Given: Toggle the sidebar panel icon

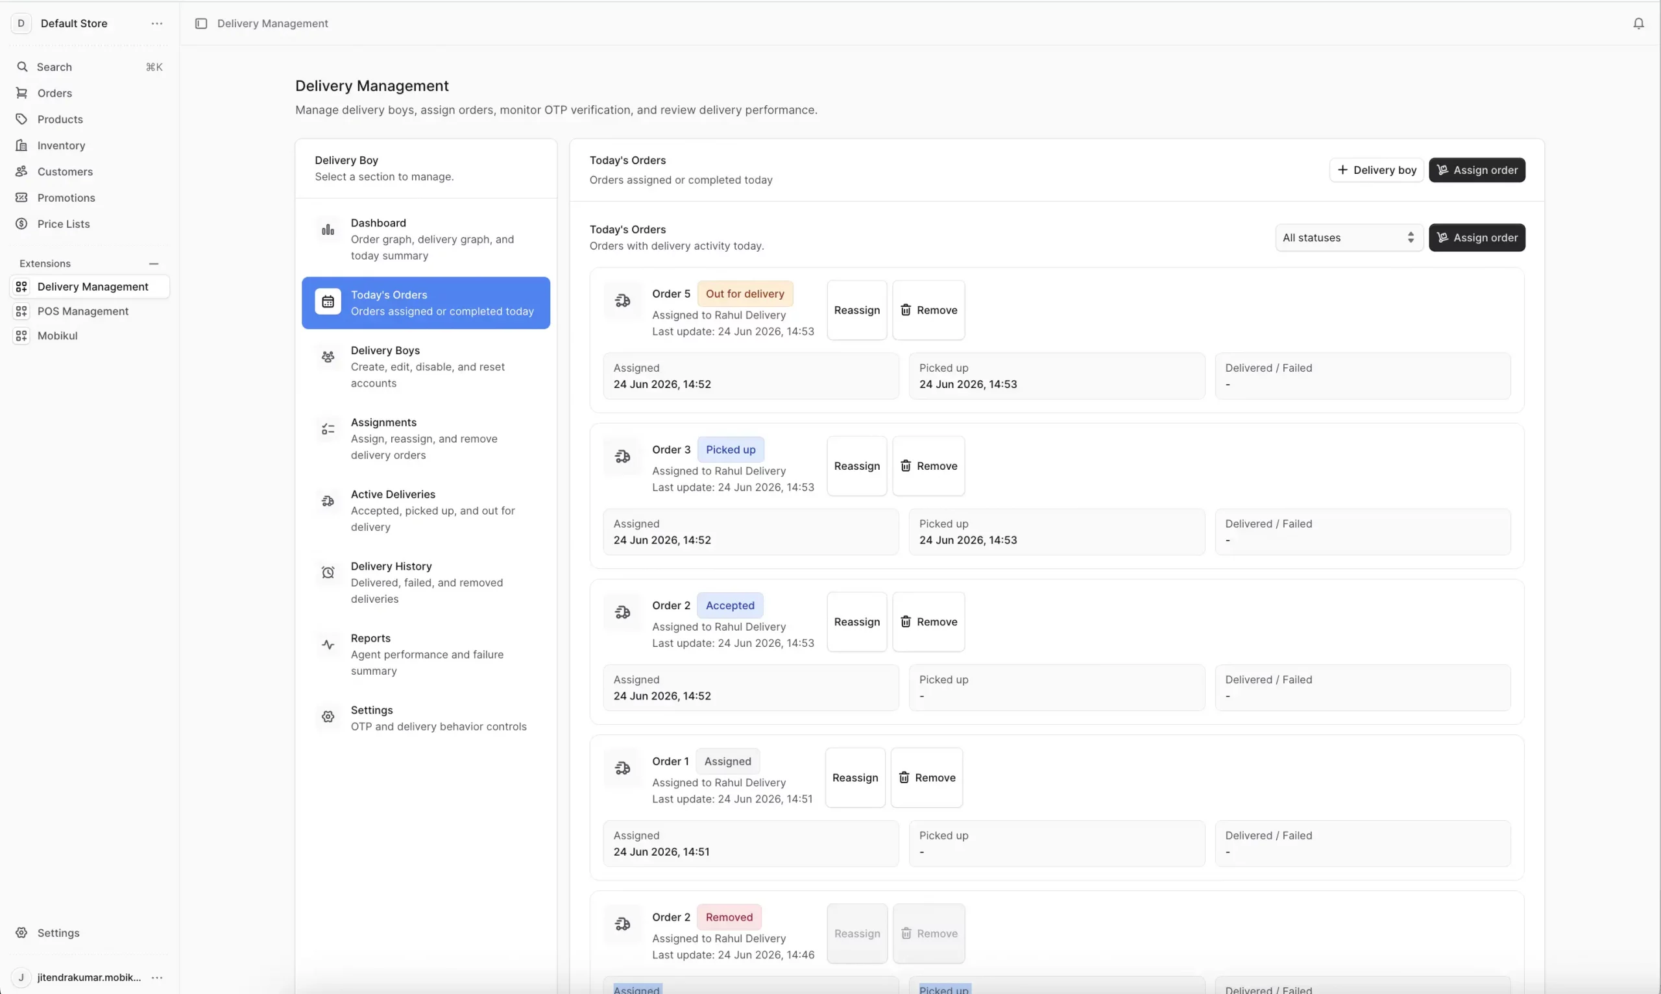Looking at the screenshot, I should point(201,23).
